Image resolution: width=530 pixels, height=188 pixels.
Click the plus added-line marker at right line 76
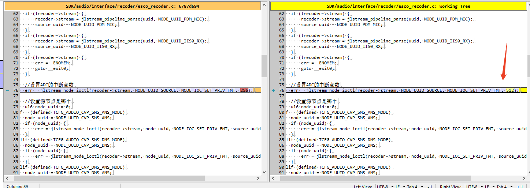tap(274, 90)
